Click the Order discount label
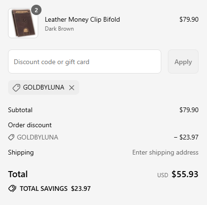Viewport: 207px width, 205px height. click(30, 125)
